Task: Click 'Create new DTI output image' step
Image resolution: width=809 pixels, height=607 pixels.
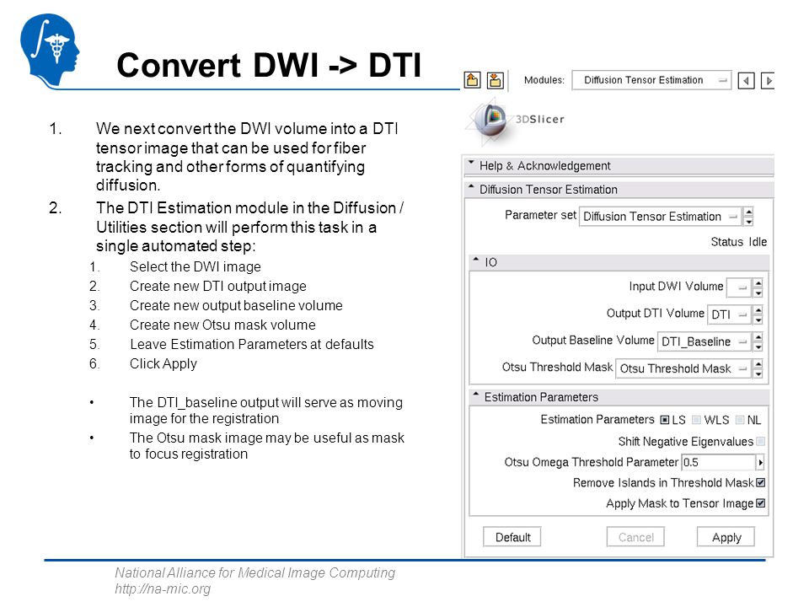Action: [217, 287]
